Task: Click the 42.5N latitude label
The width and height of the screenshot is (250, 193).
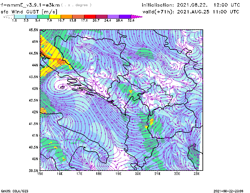Action: click(33, 100)
